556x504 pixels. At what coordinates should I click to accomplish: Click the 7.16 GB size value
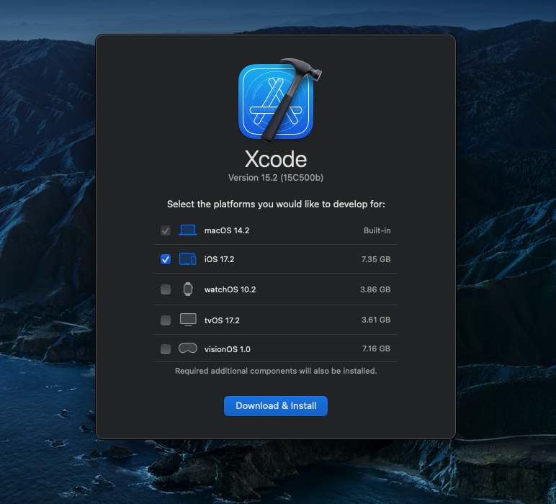click(x=376, y=348)
